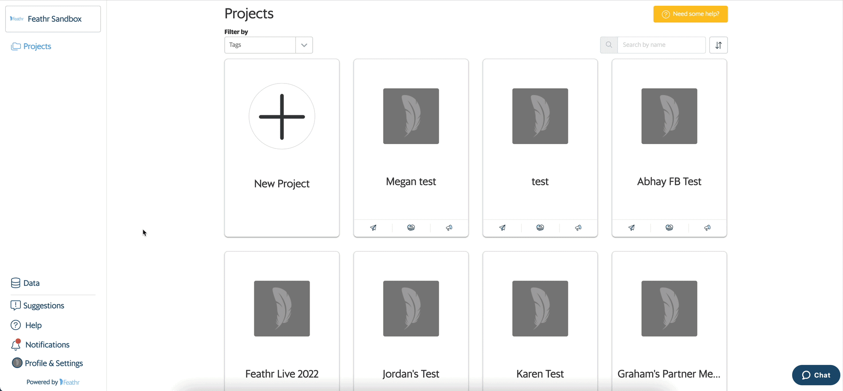Image resolution: width=843 pixels, height=391 pixels.
Task: Click megaphone icon on test card
Action: pos(578,228)
